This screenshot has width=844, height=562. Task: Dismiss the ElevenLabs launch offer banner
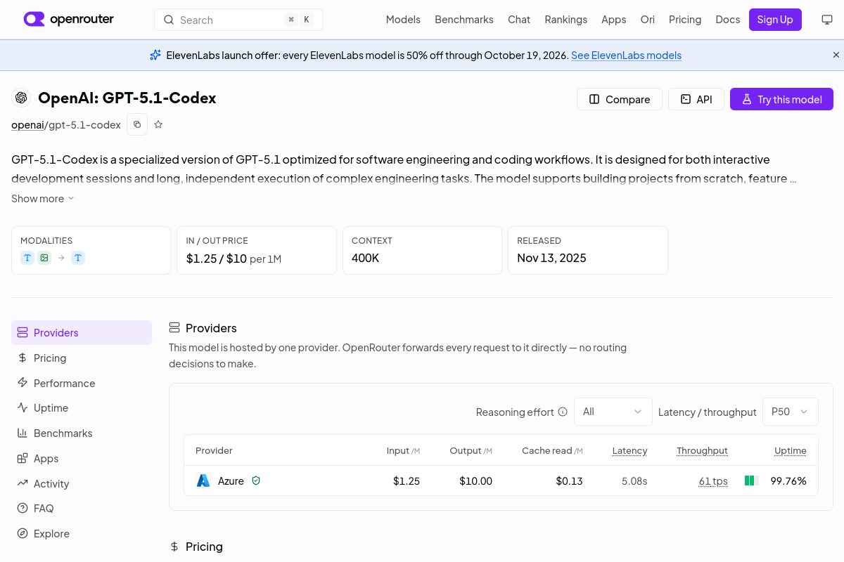(x=836, y=55)
